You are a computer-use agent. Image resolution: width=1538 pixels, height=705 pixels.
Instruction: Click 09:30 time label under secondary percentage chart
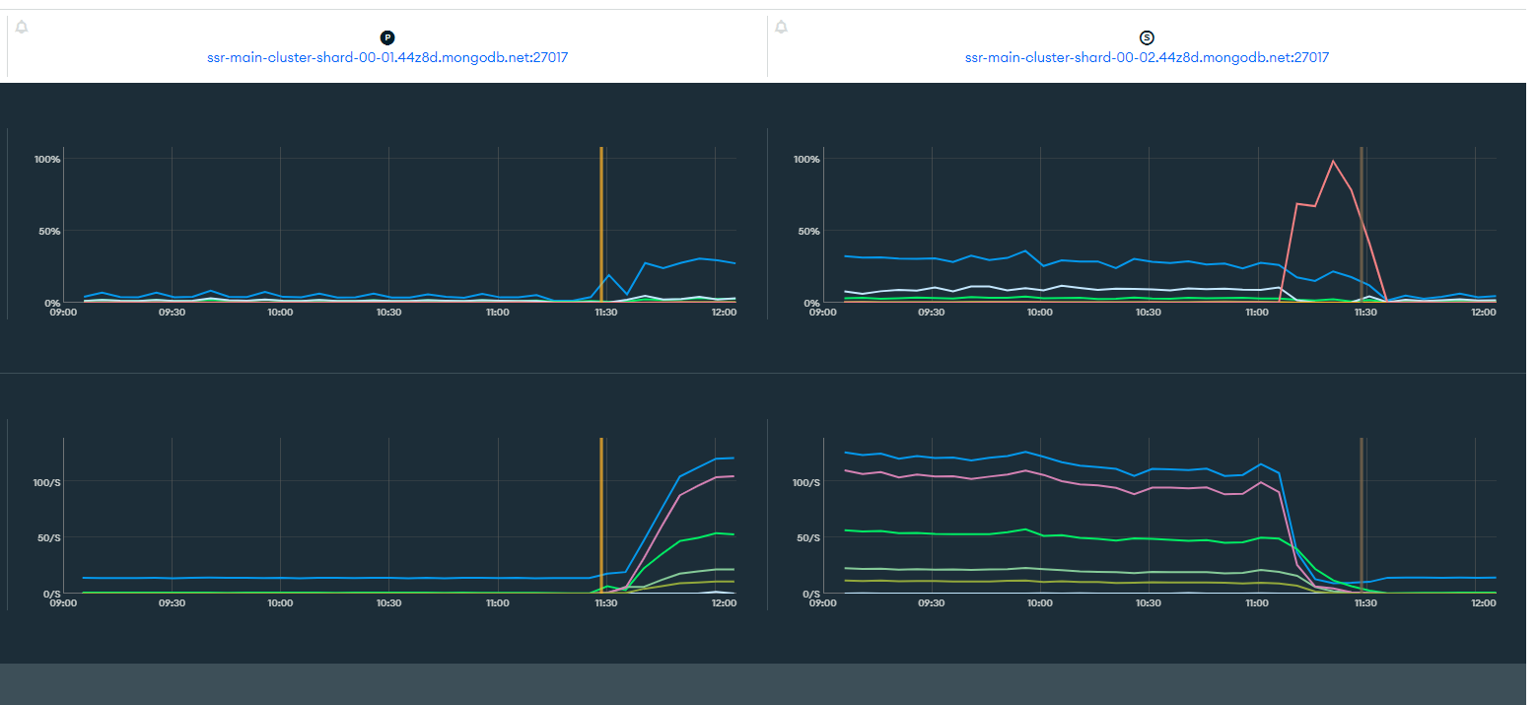[x=931, y=313]
